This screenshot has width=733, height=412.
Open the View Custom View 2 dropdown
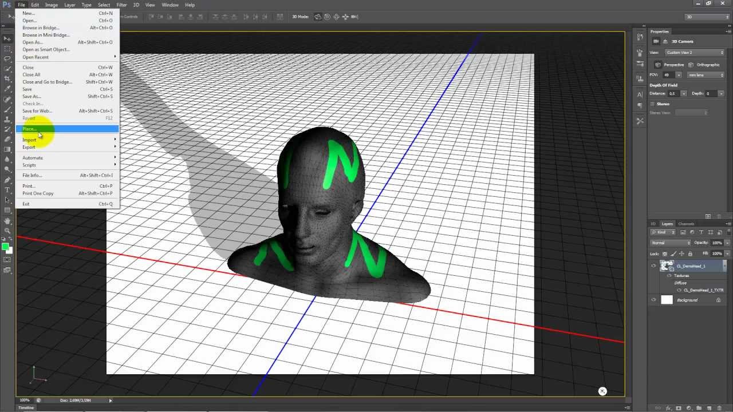695,53
